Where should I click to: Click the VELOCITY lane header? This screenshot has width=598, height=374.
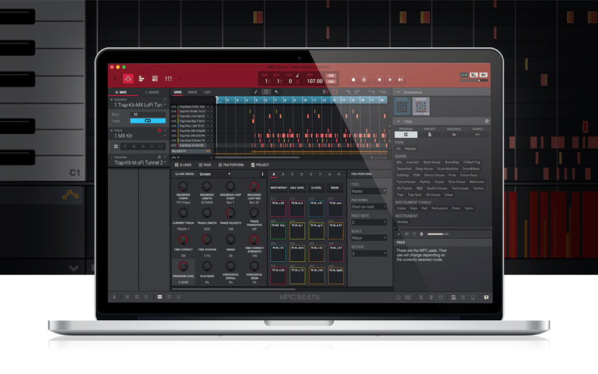pos(191,151)
